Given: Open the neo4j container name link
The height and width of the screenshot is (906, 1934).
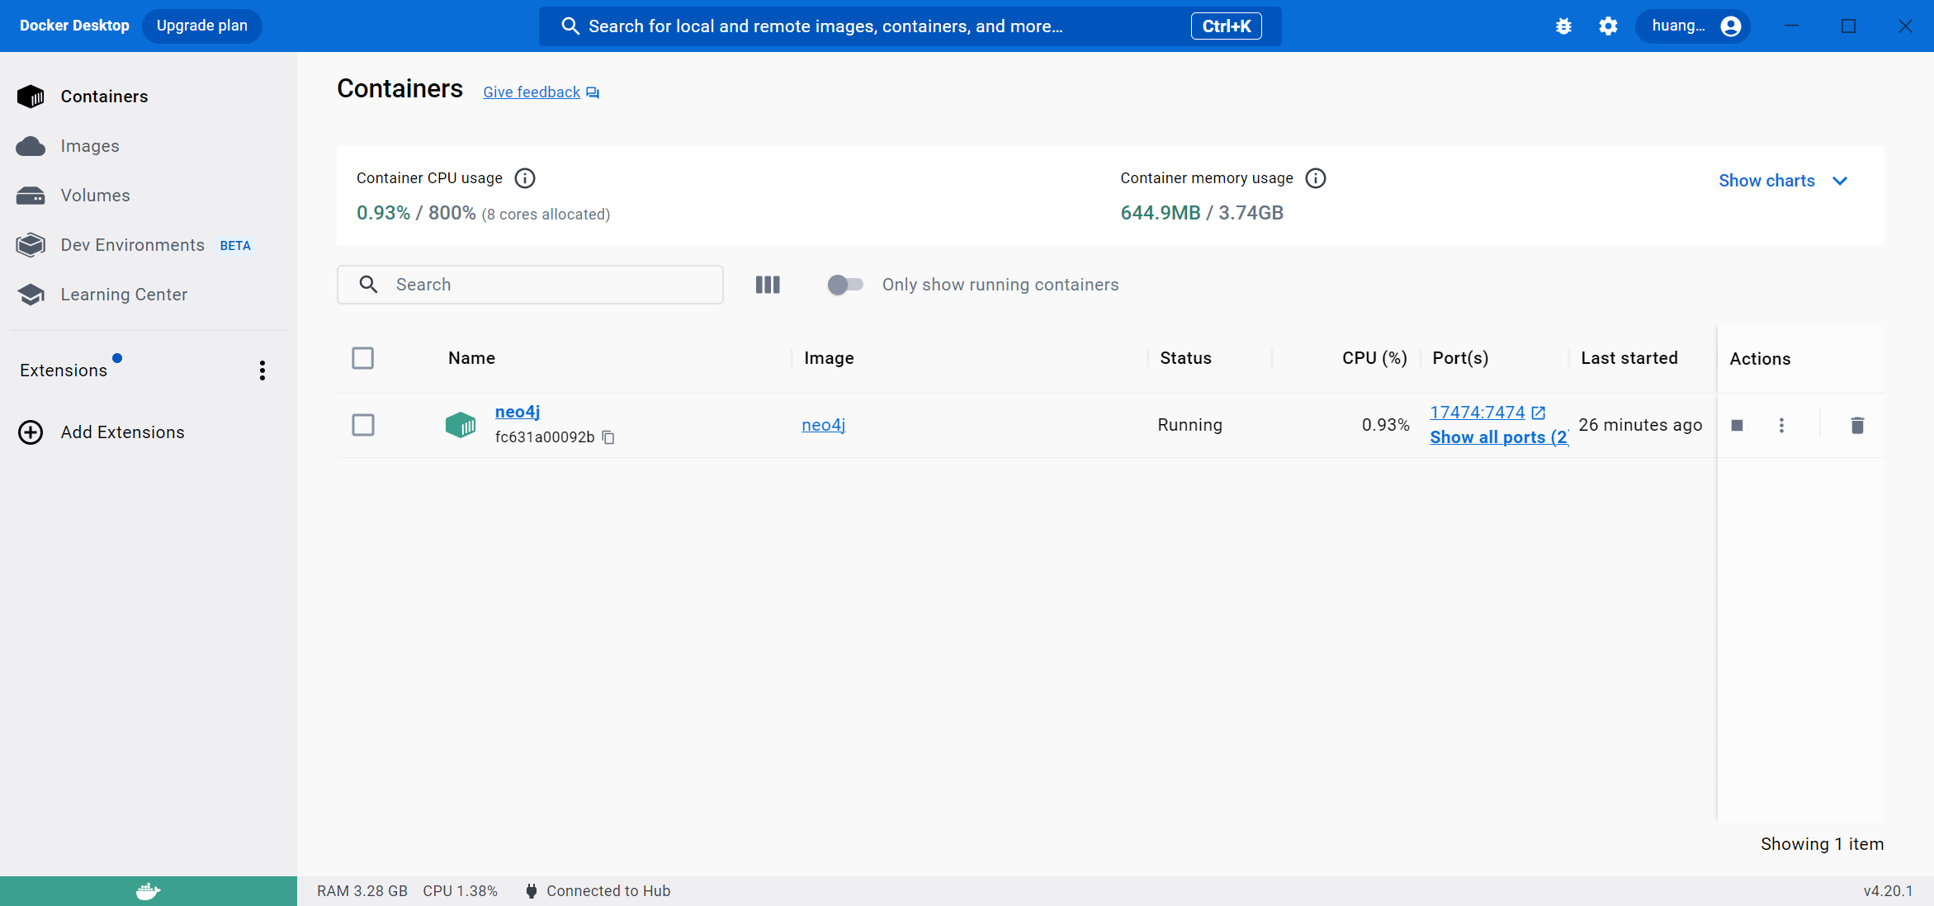Looking at the screenshot, I should click(x=518, y=412).
